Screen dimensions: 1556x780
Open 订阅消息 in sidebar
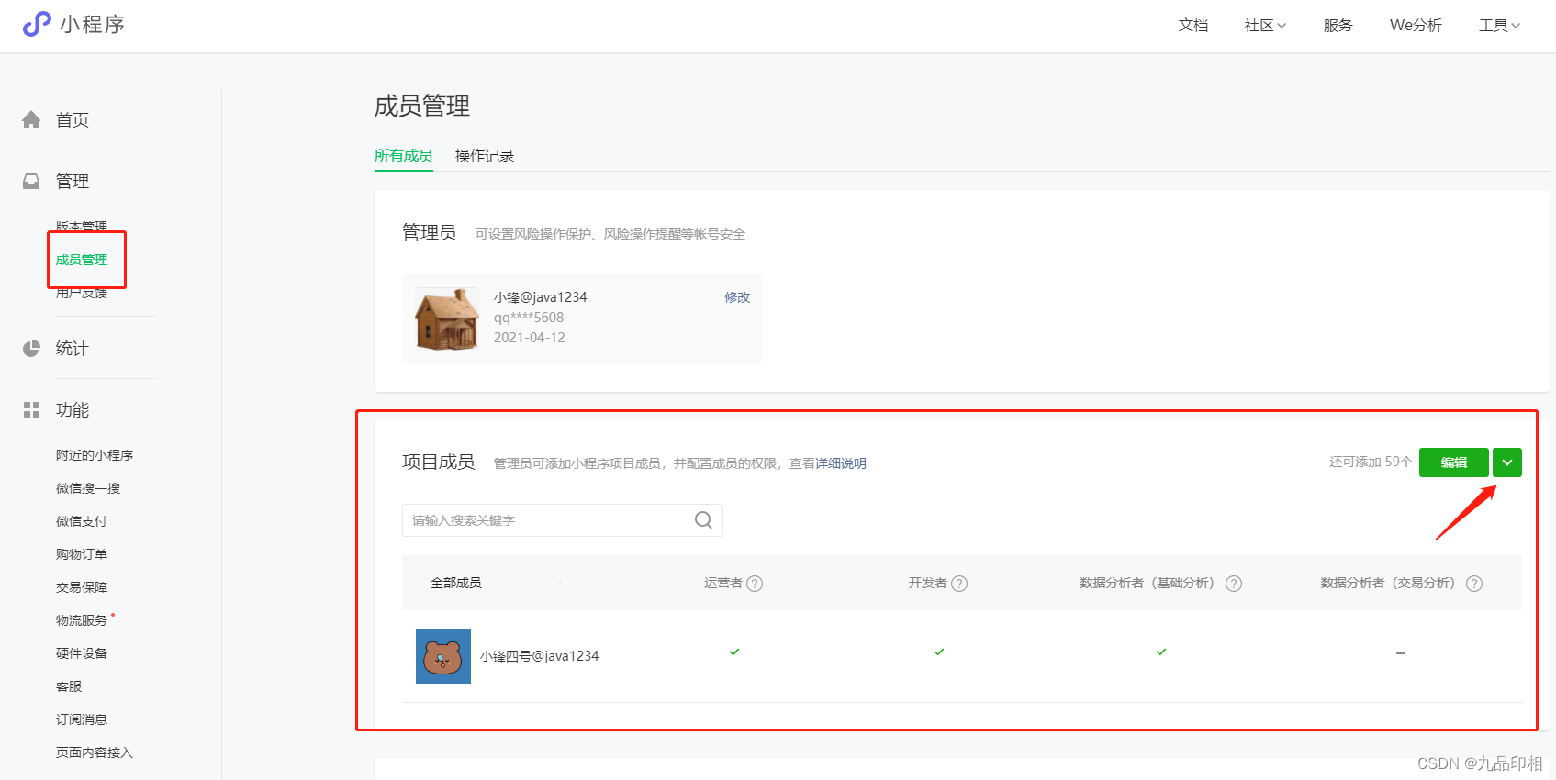tap(82, 719)
